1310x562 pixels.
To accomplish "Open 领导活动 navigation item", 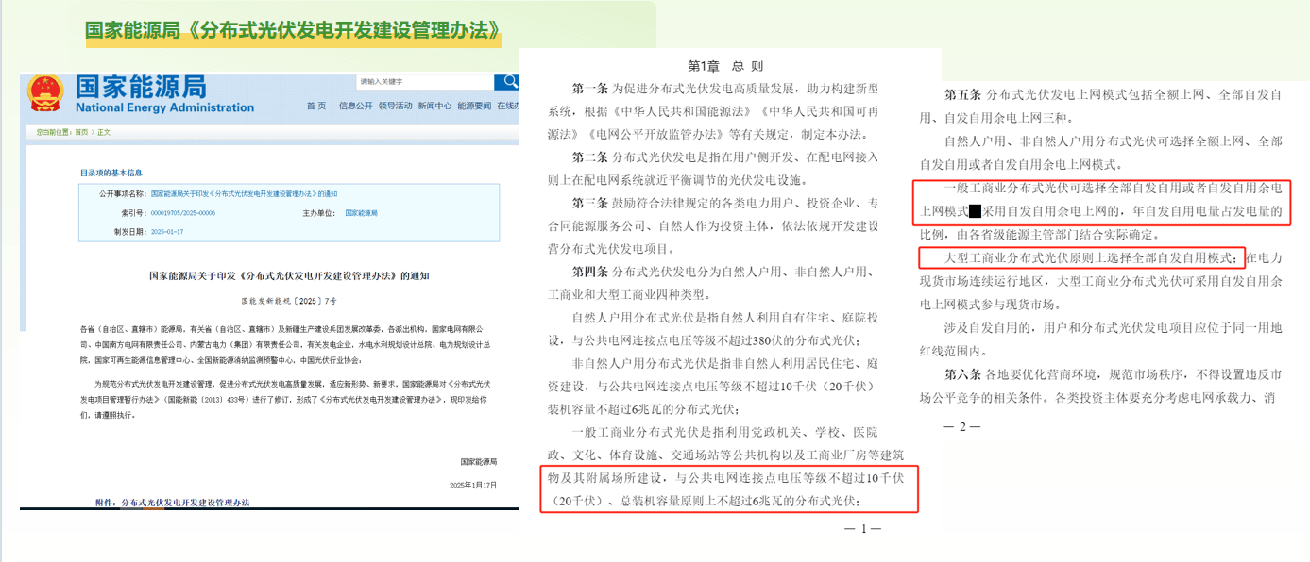I will click(x=396, y=106).
